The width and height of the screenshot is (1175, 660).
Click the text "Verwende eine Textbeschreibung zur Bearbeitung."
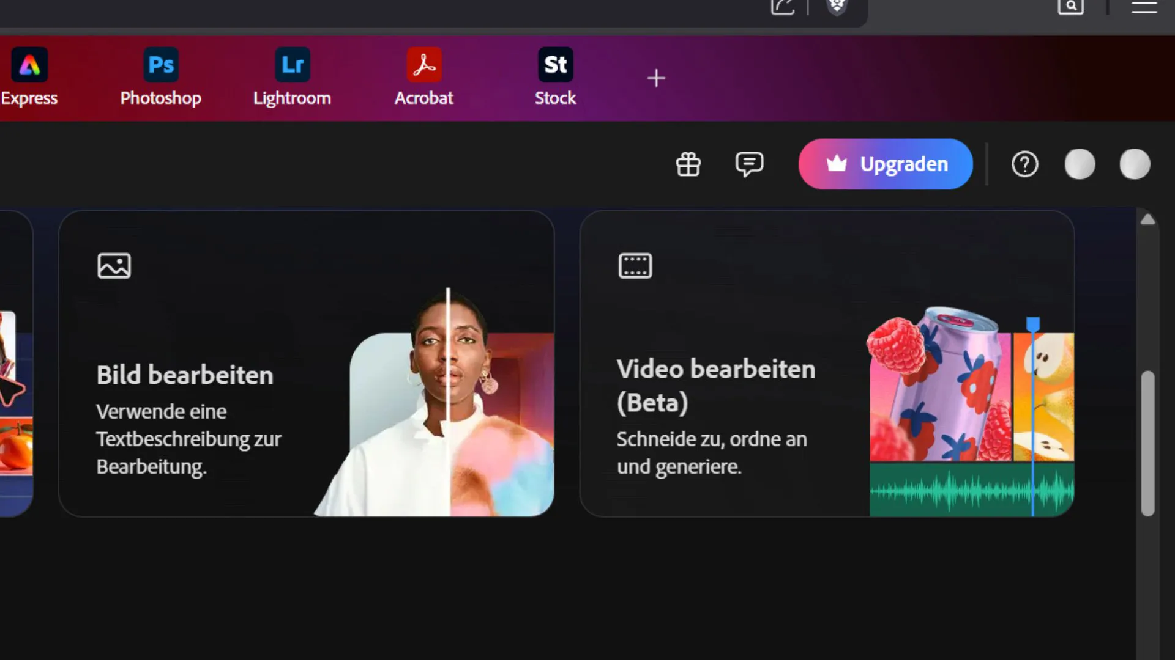point(188,439)
